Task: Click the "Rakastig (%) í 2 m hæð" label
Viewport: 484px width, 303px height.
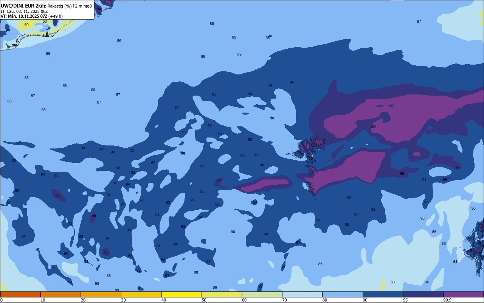Action: (70, 6)
